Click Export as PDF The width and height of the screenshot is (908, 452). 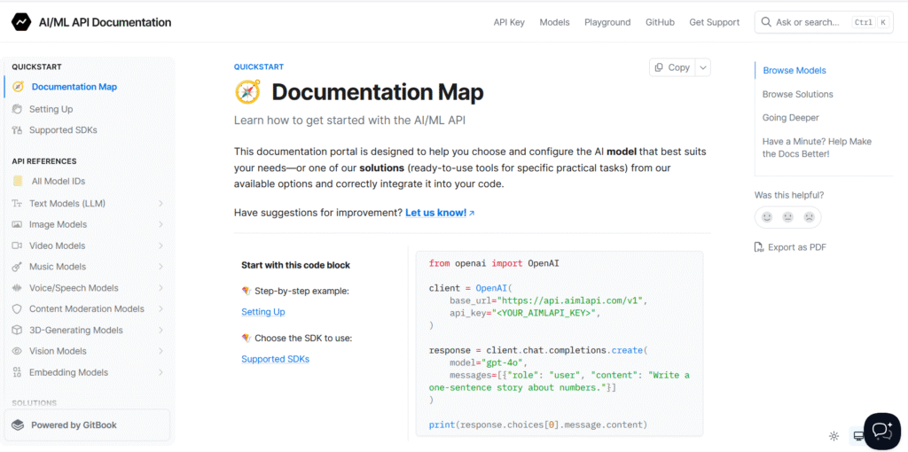click(790, 247)
